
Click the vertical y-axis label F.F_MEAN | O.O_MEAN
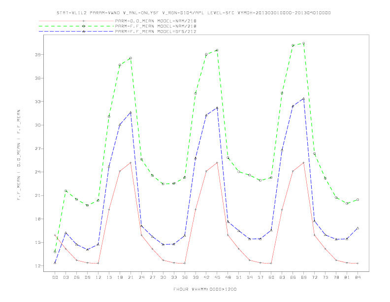[x=19, y=155]
